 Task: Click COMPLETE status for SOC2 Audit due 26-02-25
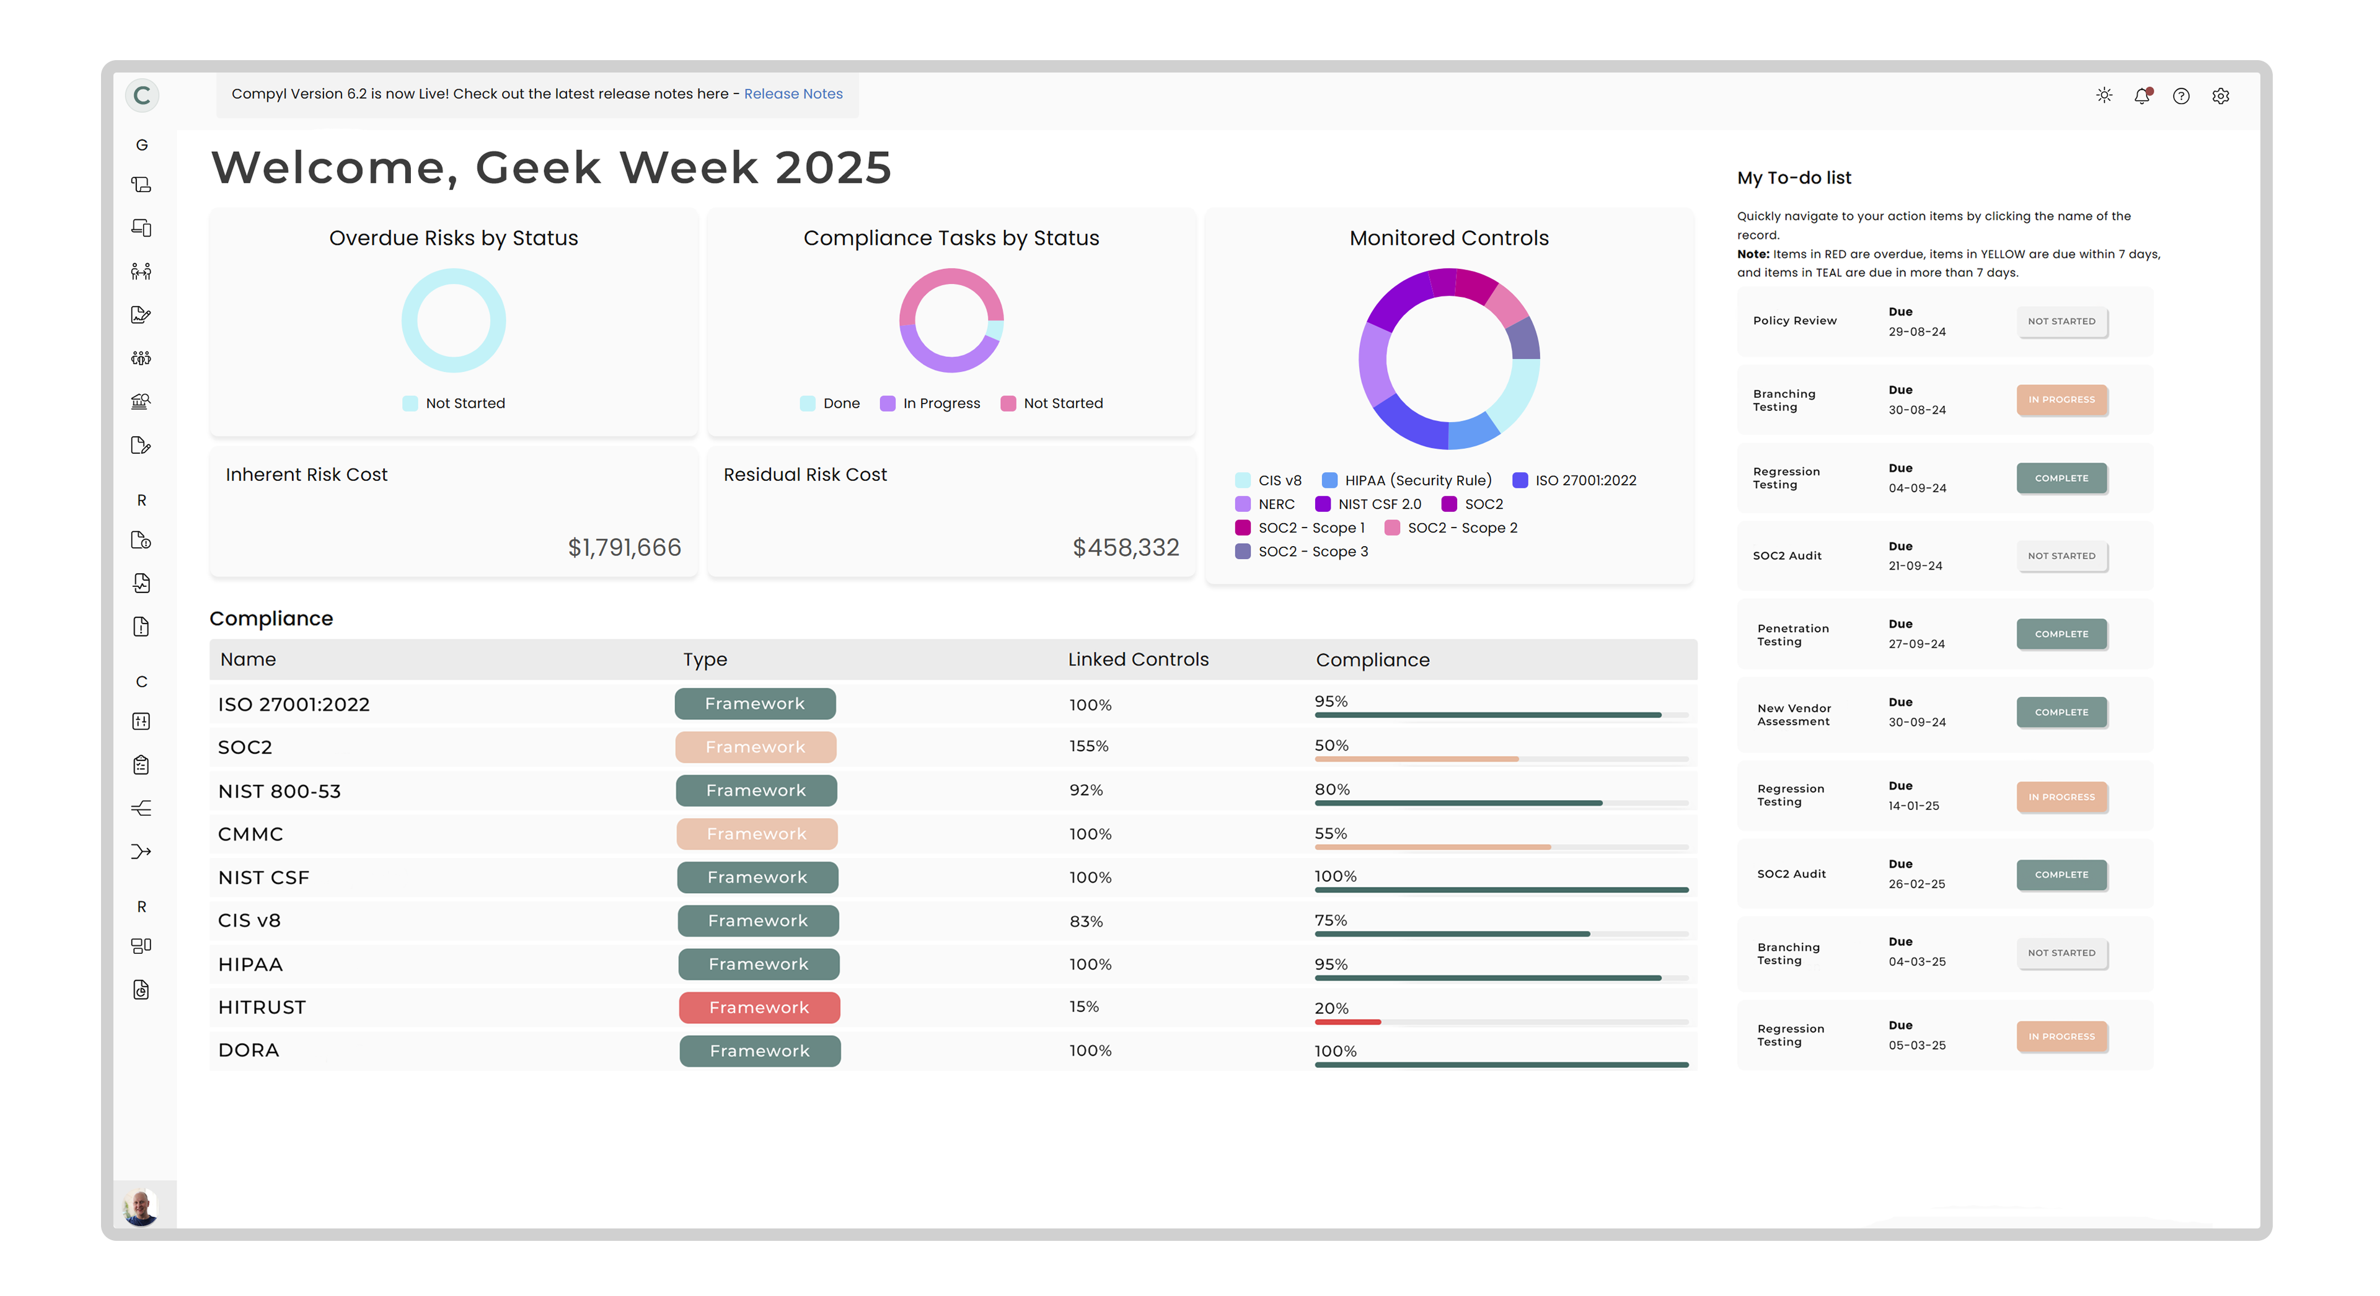[2061, 874]
